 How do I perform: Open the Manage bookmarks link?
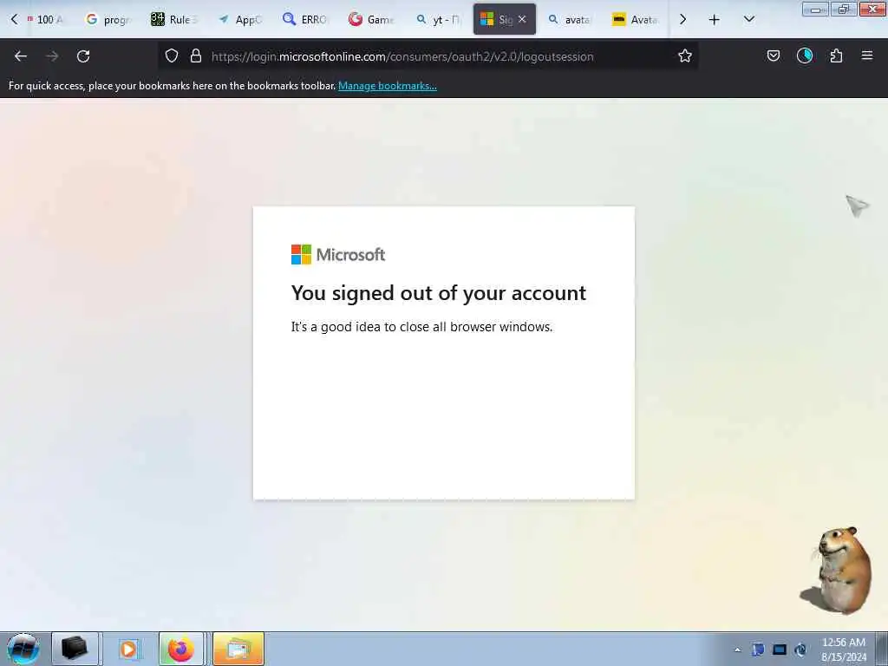click(x=388, y=86)
